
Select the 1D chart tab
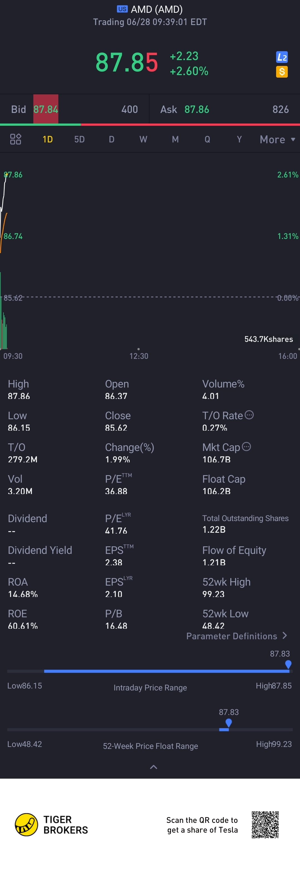[47, 139]
